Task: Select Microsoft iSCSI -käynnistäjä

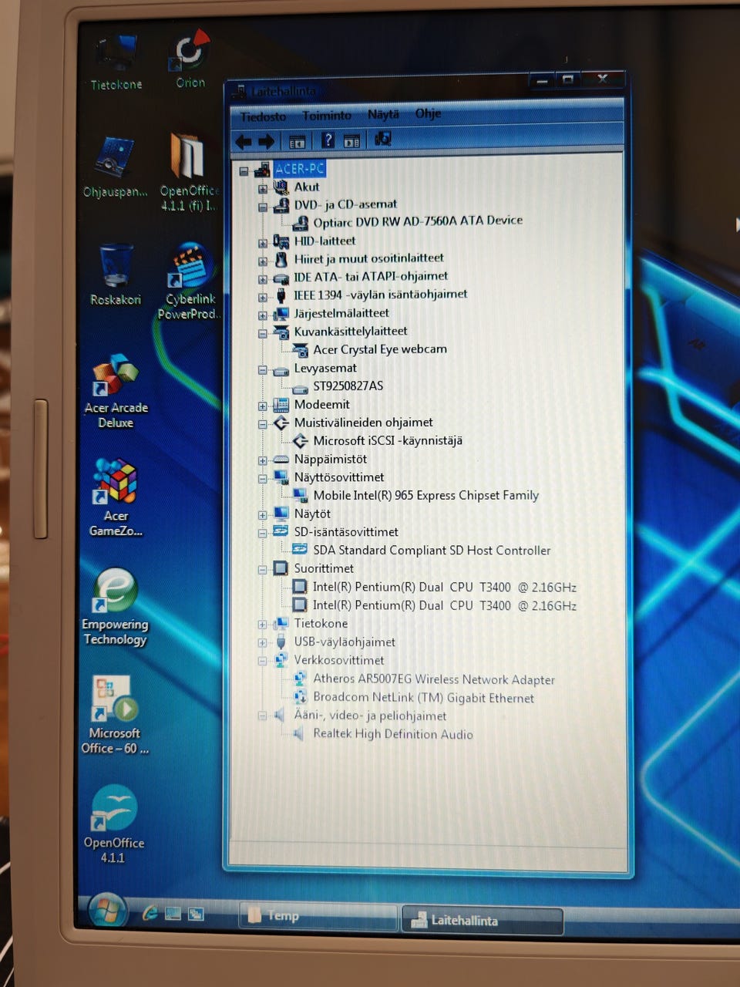Action: pyautogui.click(x=387, y=440)
